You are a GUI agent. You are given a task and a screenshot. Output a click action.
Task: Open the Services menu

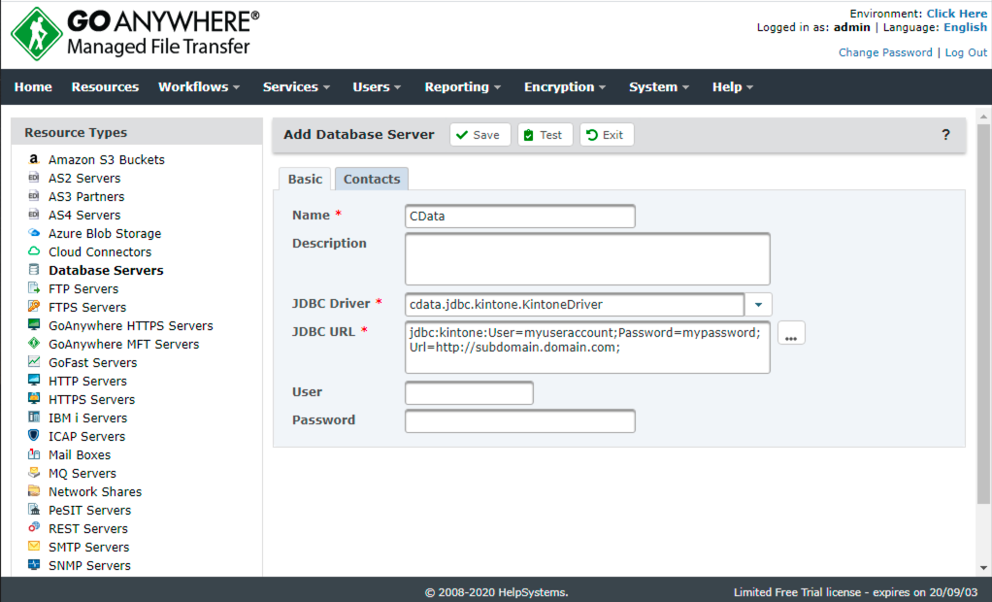coord(296,86)
